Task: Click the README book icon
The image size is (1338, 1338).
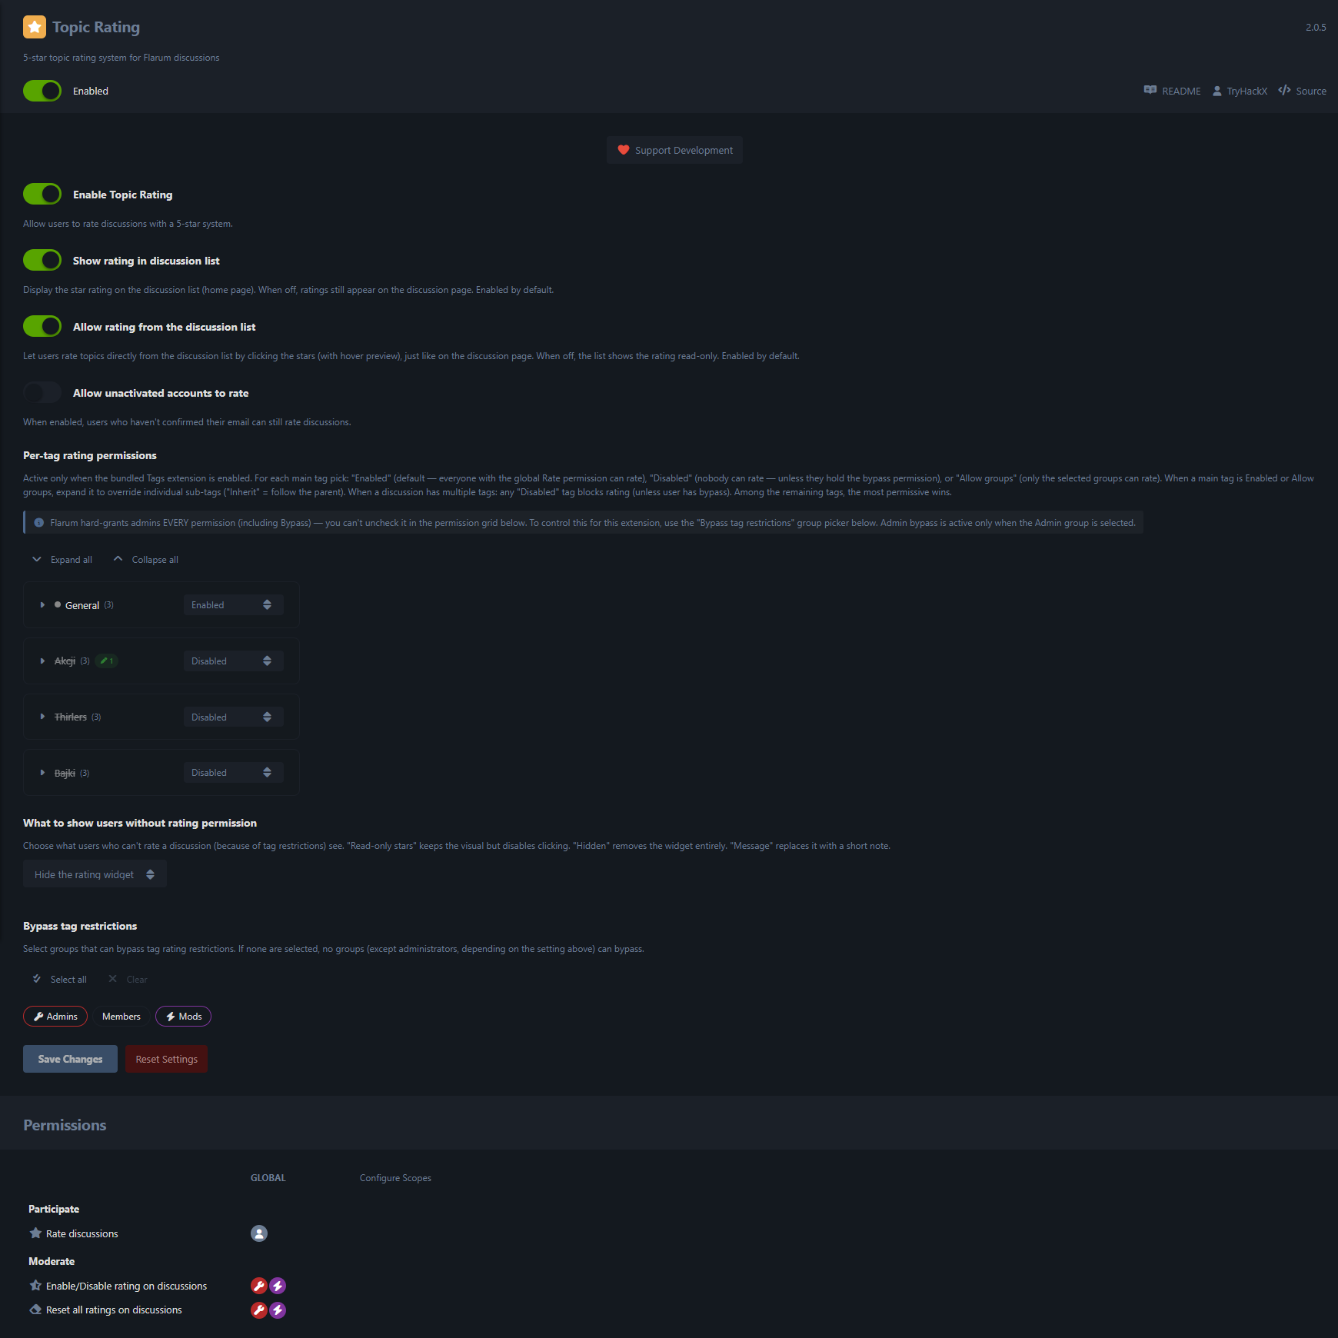Action: pyautogui.click(x=1150, y=91)
